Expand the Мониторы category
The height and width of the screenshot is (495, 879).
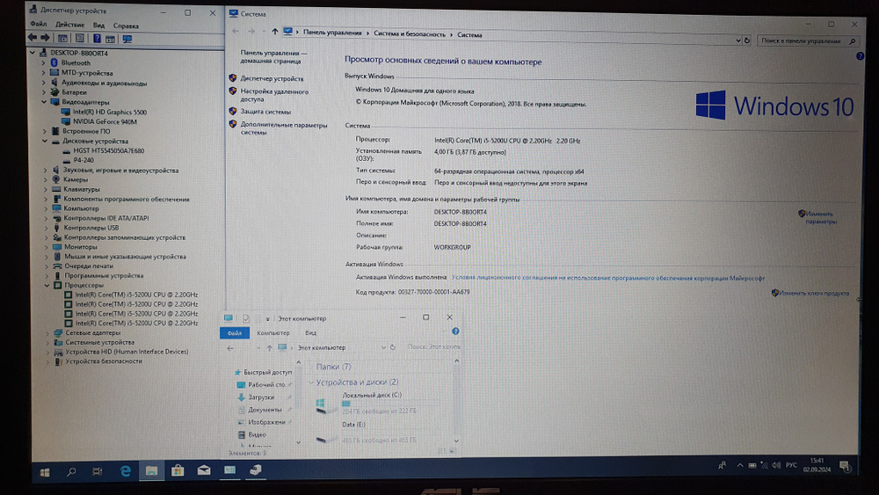[46, 247]
